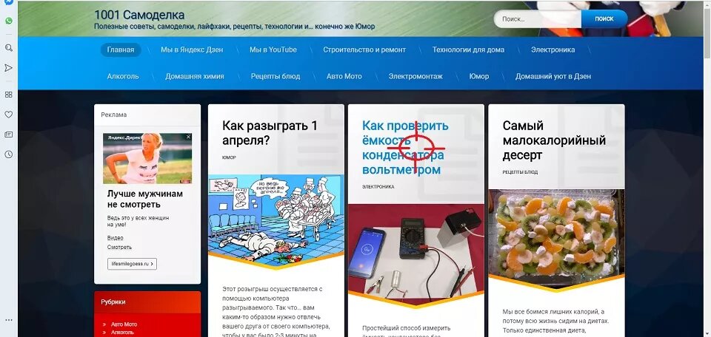Open the bookmarks heart icon

coord(9,115)
